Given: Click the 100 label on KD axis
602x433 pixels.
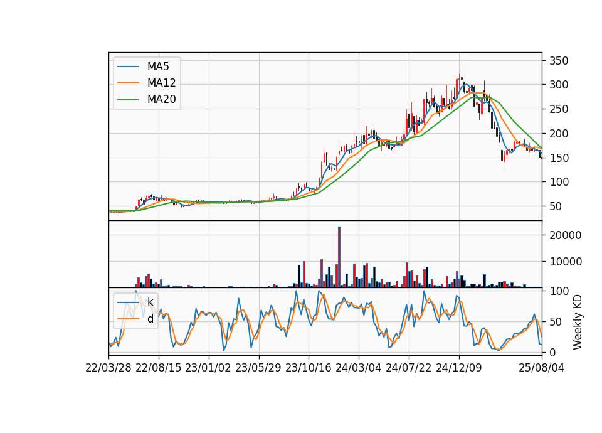Looking at the screenshot, I should tap(559, 291).
